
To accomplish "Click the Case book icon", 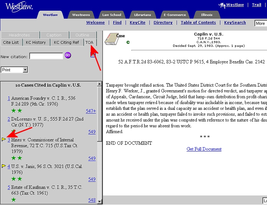I will coord(111,39).
